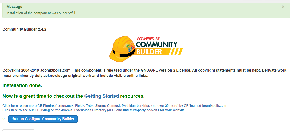The width and height of the screenshot is (290, 131).
Task: Open the CB Plugins link at joomlapolis.com
Action: 115,106
